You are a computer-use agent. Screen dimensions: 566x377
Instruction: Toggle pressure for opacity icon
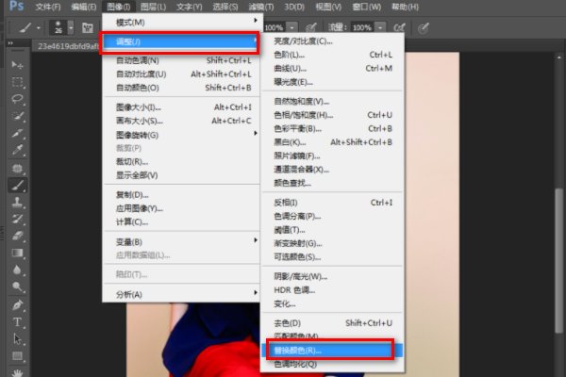click(x=310, y=27)
